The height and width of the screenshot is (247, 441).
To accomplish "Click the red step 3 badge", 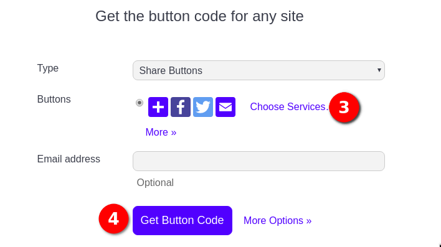I will (x=344, y=107).
